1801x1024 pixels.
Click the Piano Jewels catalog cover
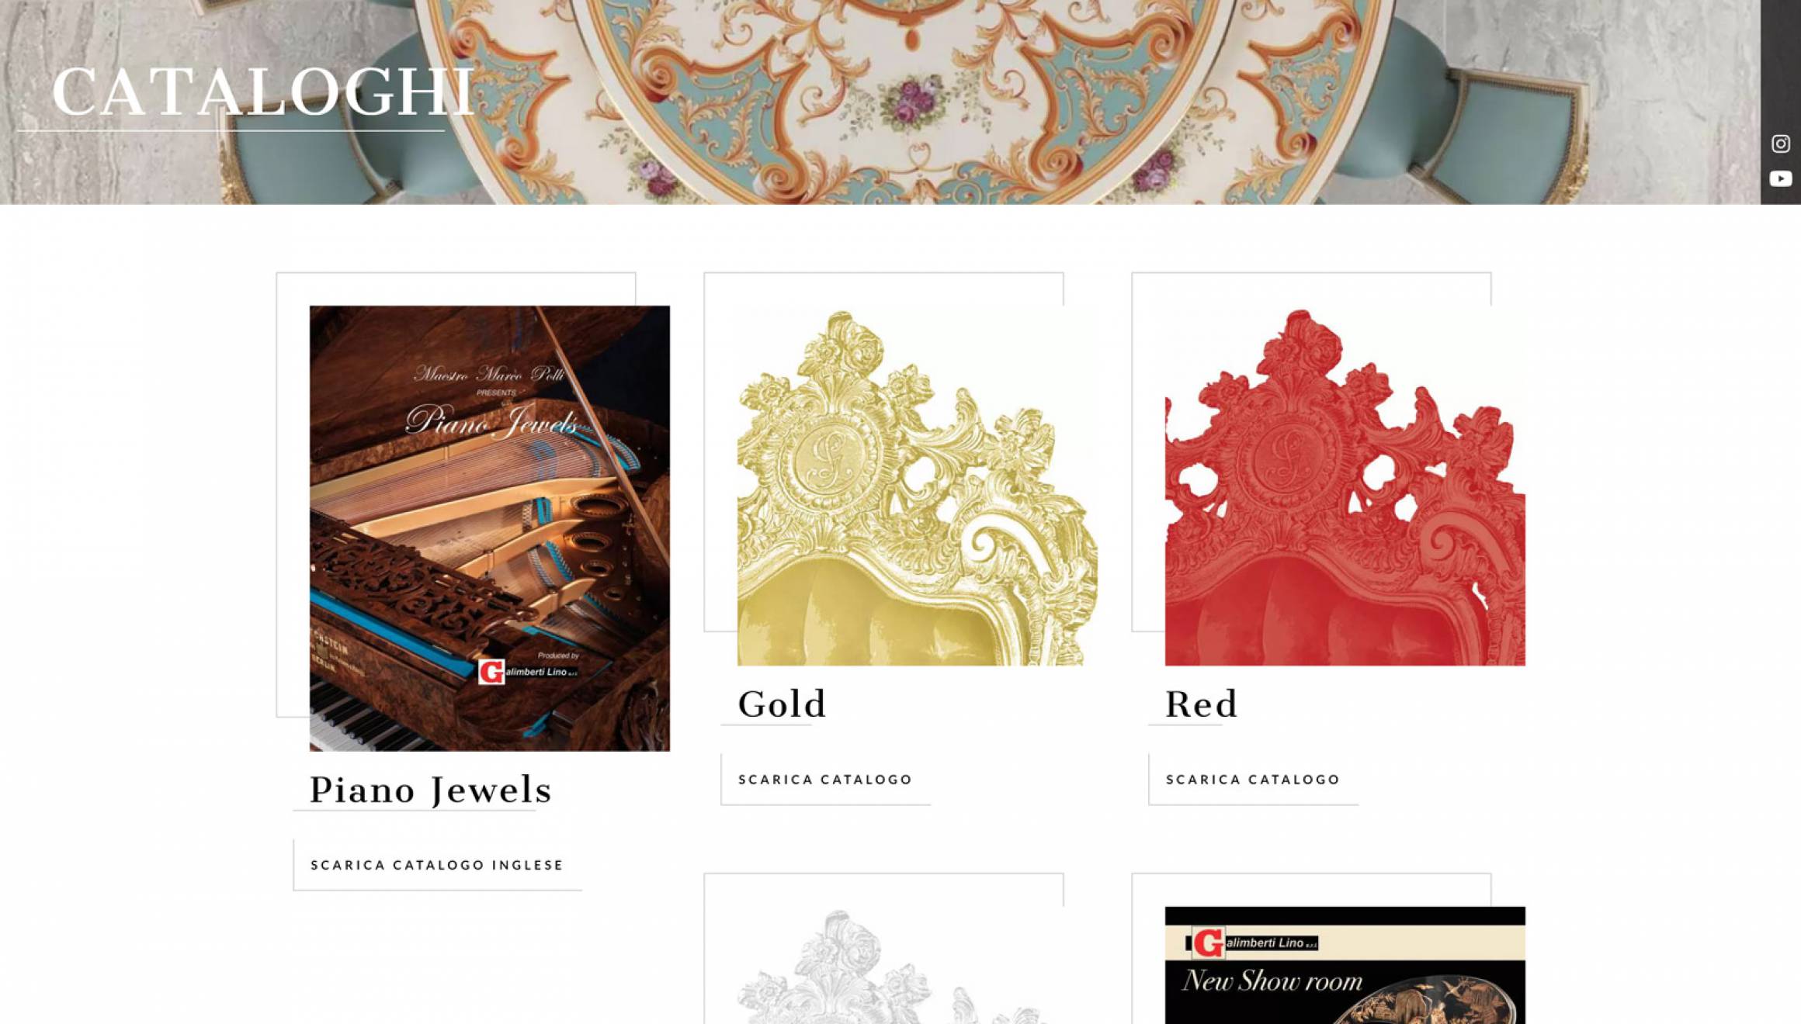click(x=489, y=528)
